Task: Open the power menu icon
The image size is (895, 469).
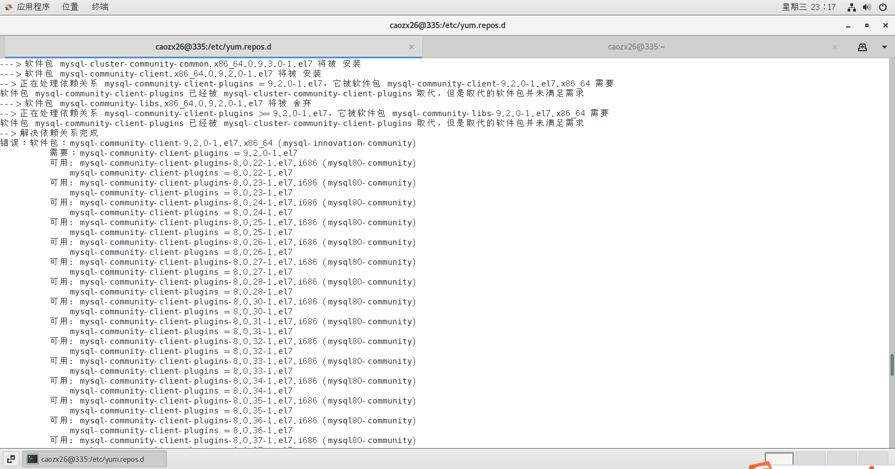Action: [883, 7]
